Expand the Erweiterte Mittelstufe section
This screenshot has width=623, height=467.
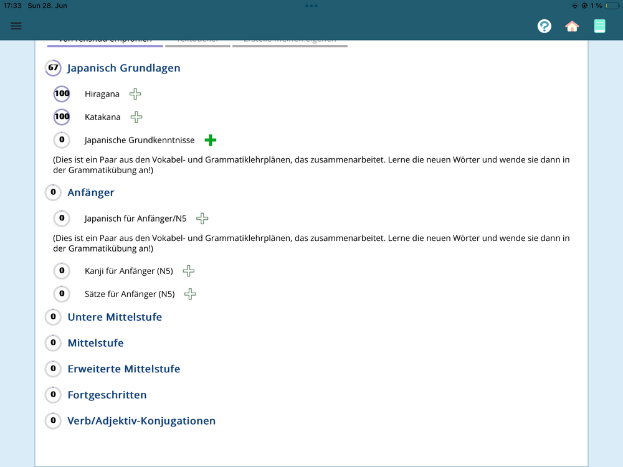[124, 369]
